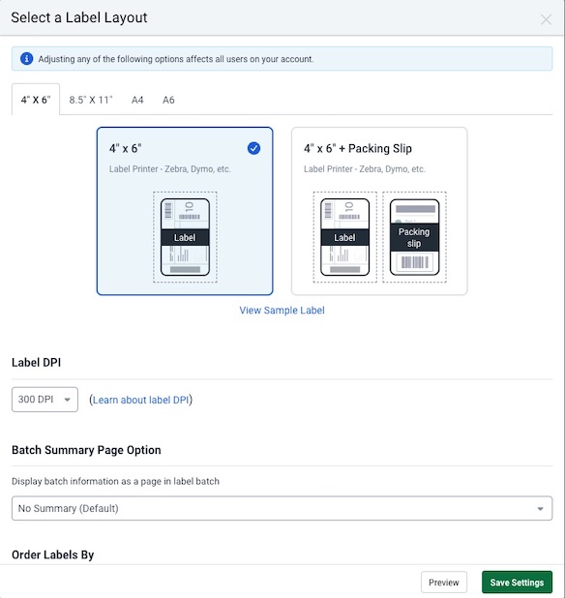Expand the No Summary (Default) dropdown
Image resolution: width=565 pixels, height=598 pixels.
[x=282, y=508]
